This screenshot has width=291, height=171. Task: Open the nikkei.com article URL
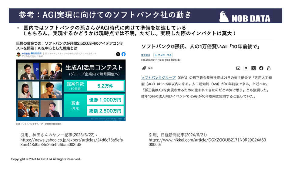click(x=207, y=142)
